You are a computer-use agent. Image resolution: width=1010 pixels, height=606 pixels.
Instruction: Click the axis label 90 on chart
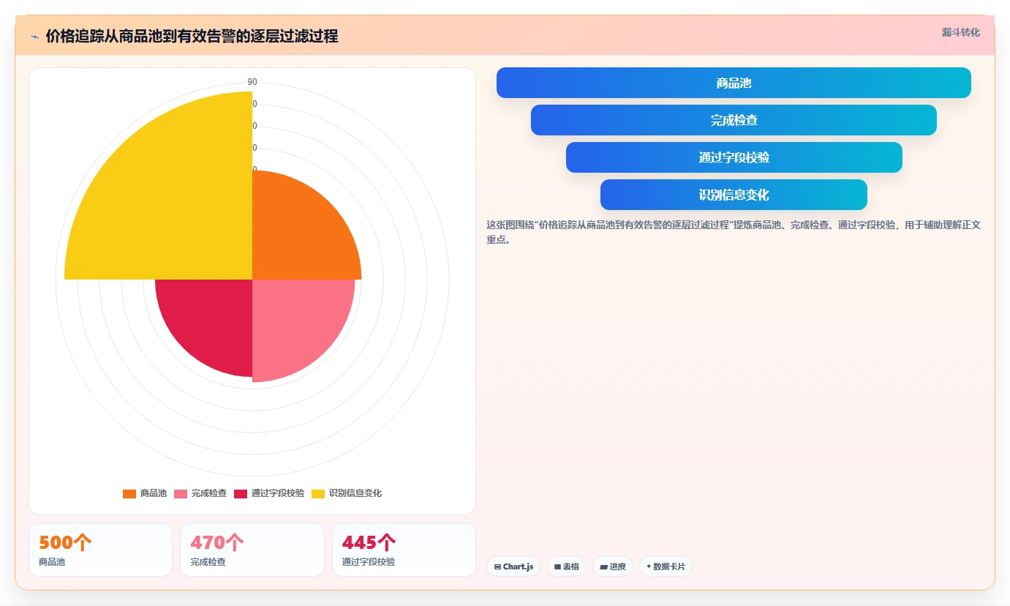pyautogui.click(x=252, y=82)
